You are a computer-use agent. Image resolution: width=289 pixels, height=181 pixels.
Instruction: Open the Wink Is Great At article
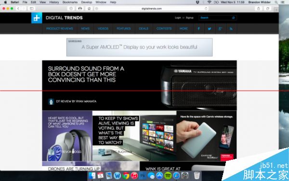[163, 169]
